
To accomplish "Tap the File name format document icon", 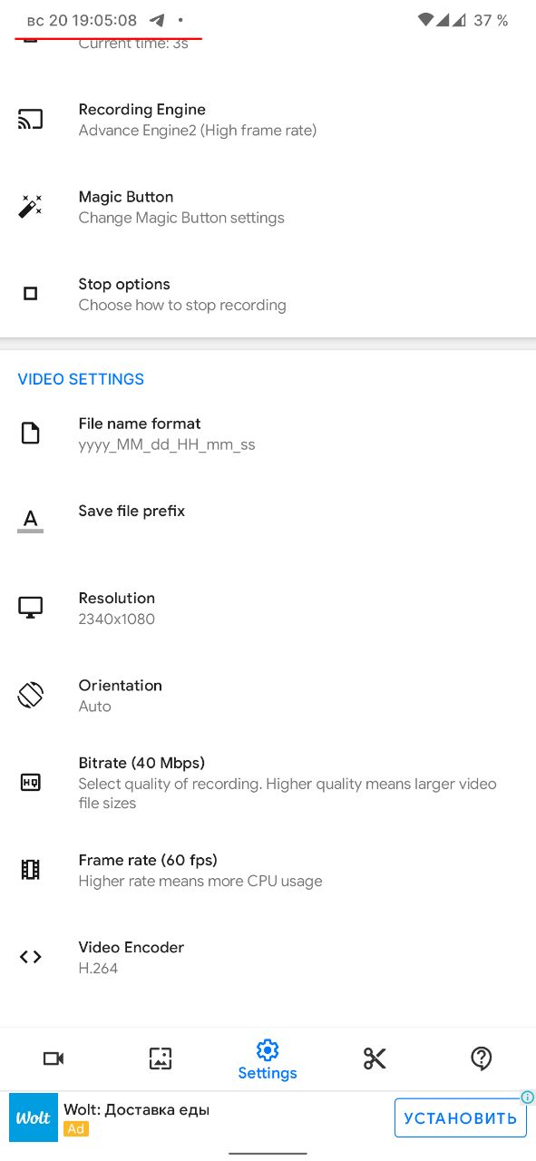I will [x=30, y=434].
